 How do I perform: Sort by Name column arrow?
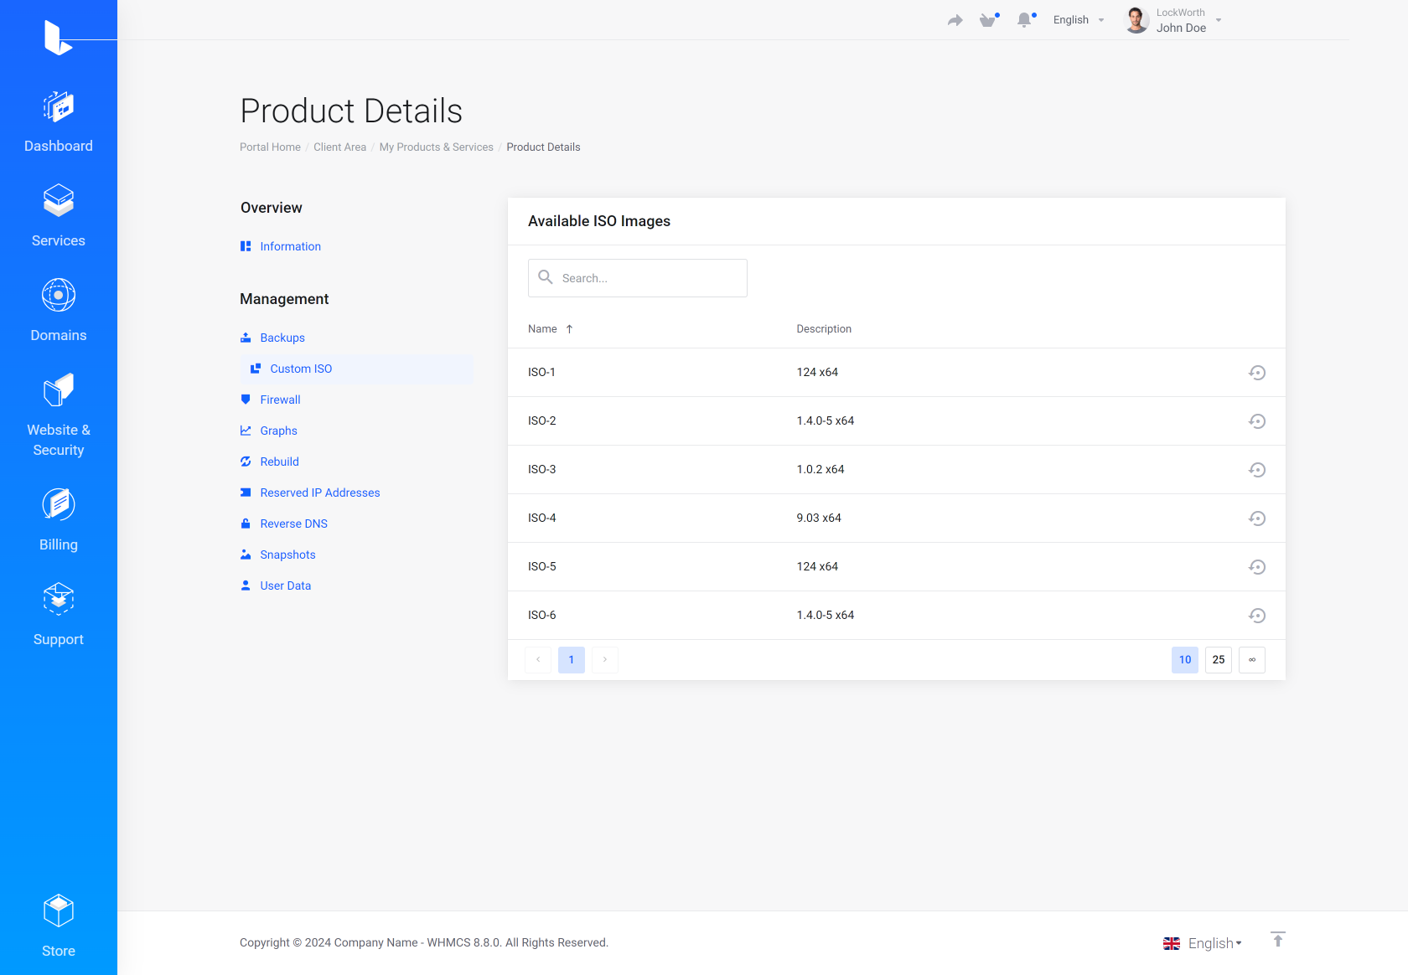569,329
